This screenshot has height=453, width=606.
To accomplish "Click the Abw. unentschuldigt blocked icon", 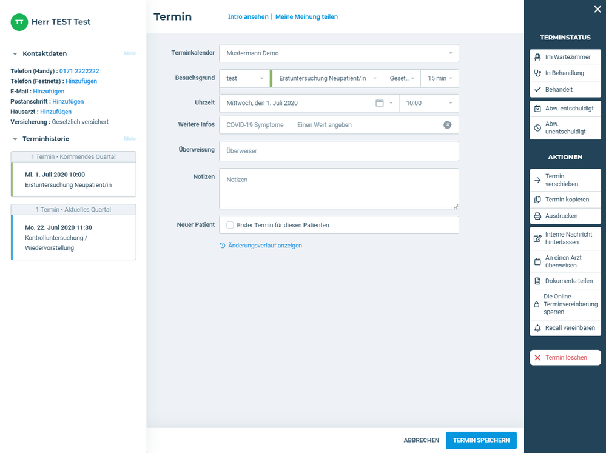I will click(537, 128).
